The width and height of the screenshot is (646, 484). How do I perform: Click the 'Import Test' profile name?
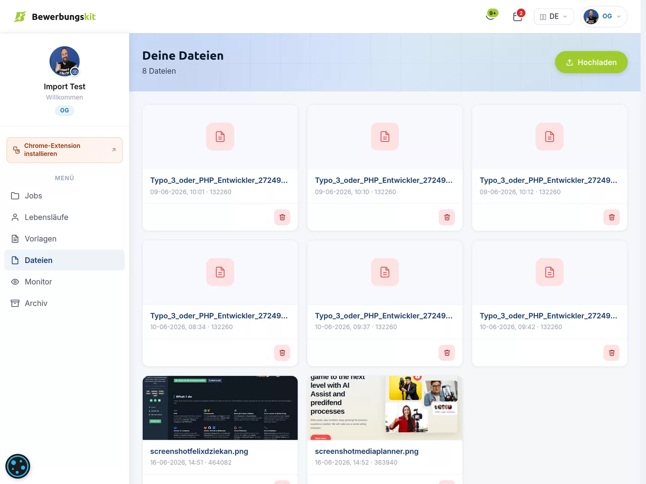click(x=65, y=87)
